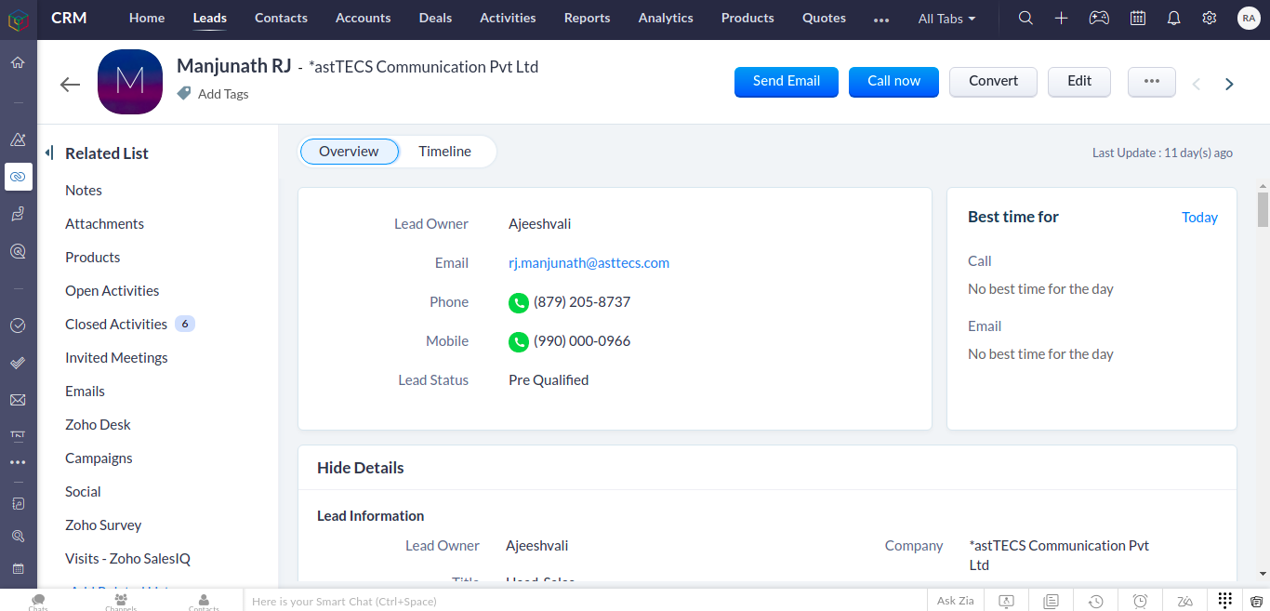Select Closed Activities in Related List
The image size is (1270, 611).
[x=116, y=324]
